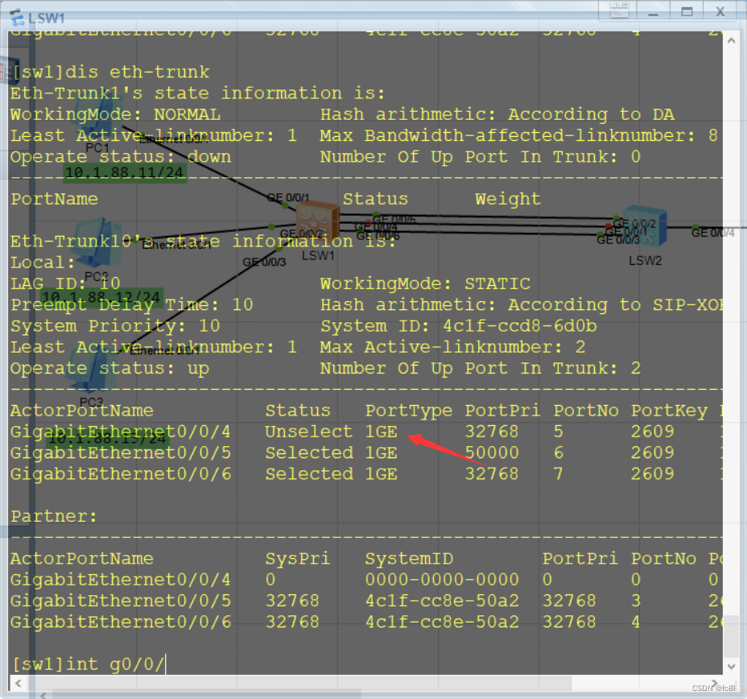Viewport: 747px width, 699px height.
Task: Click PortKey '2609' in GigabitEthernet0/0/5 row
Action: (x=653, y=453)
